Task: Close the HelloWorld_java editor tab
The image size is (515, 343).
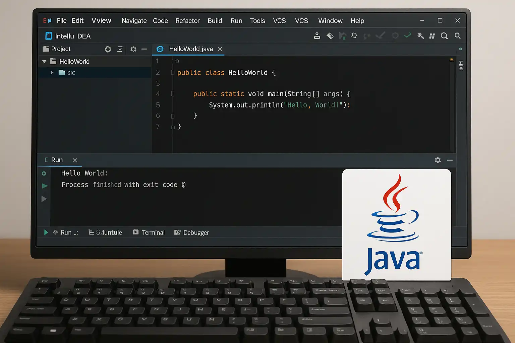Action: pos(220,49)
